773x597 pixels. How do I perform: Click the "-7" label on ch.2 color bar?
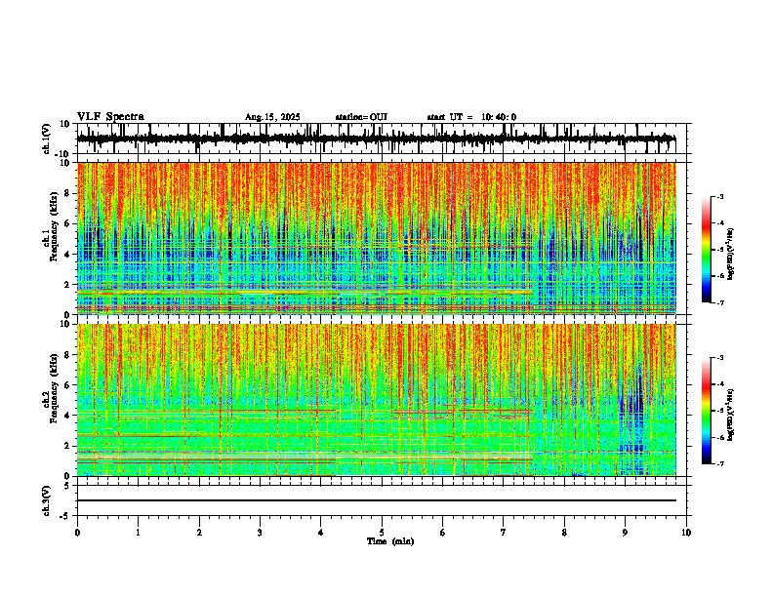(719, 463)
